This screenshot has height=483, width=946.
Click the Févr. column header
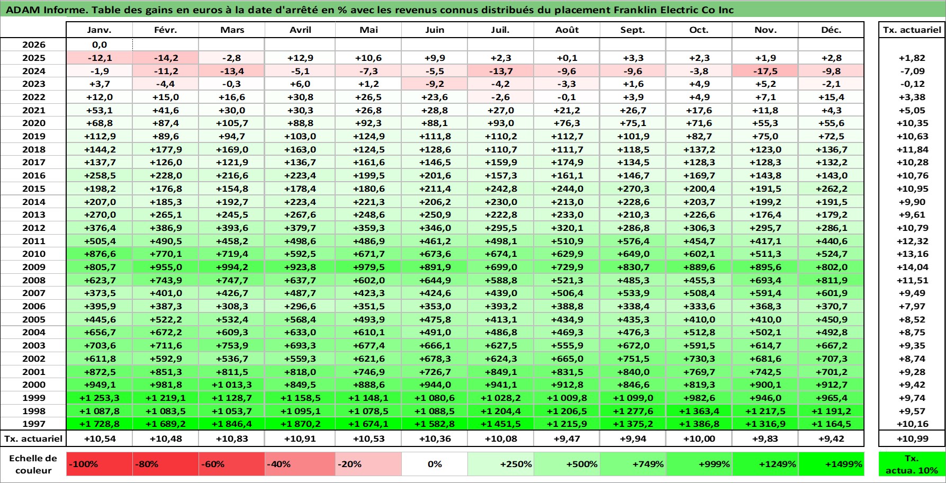click(x=166, y=30)
